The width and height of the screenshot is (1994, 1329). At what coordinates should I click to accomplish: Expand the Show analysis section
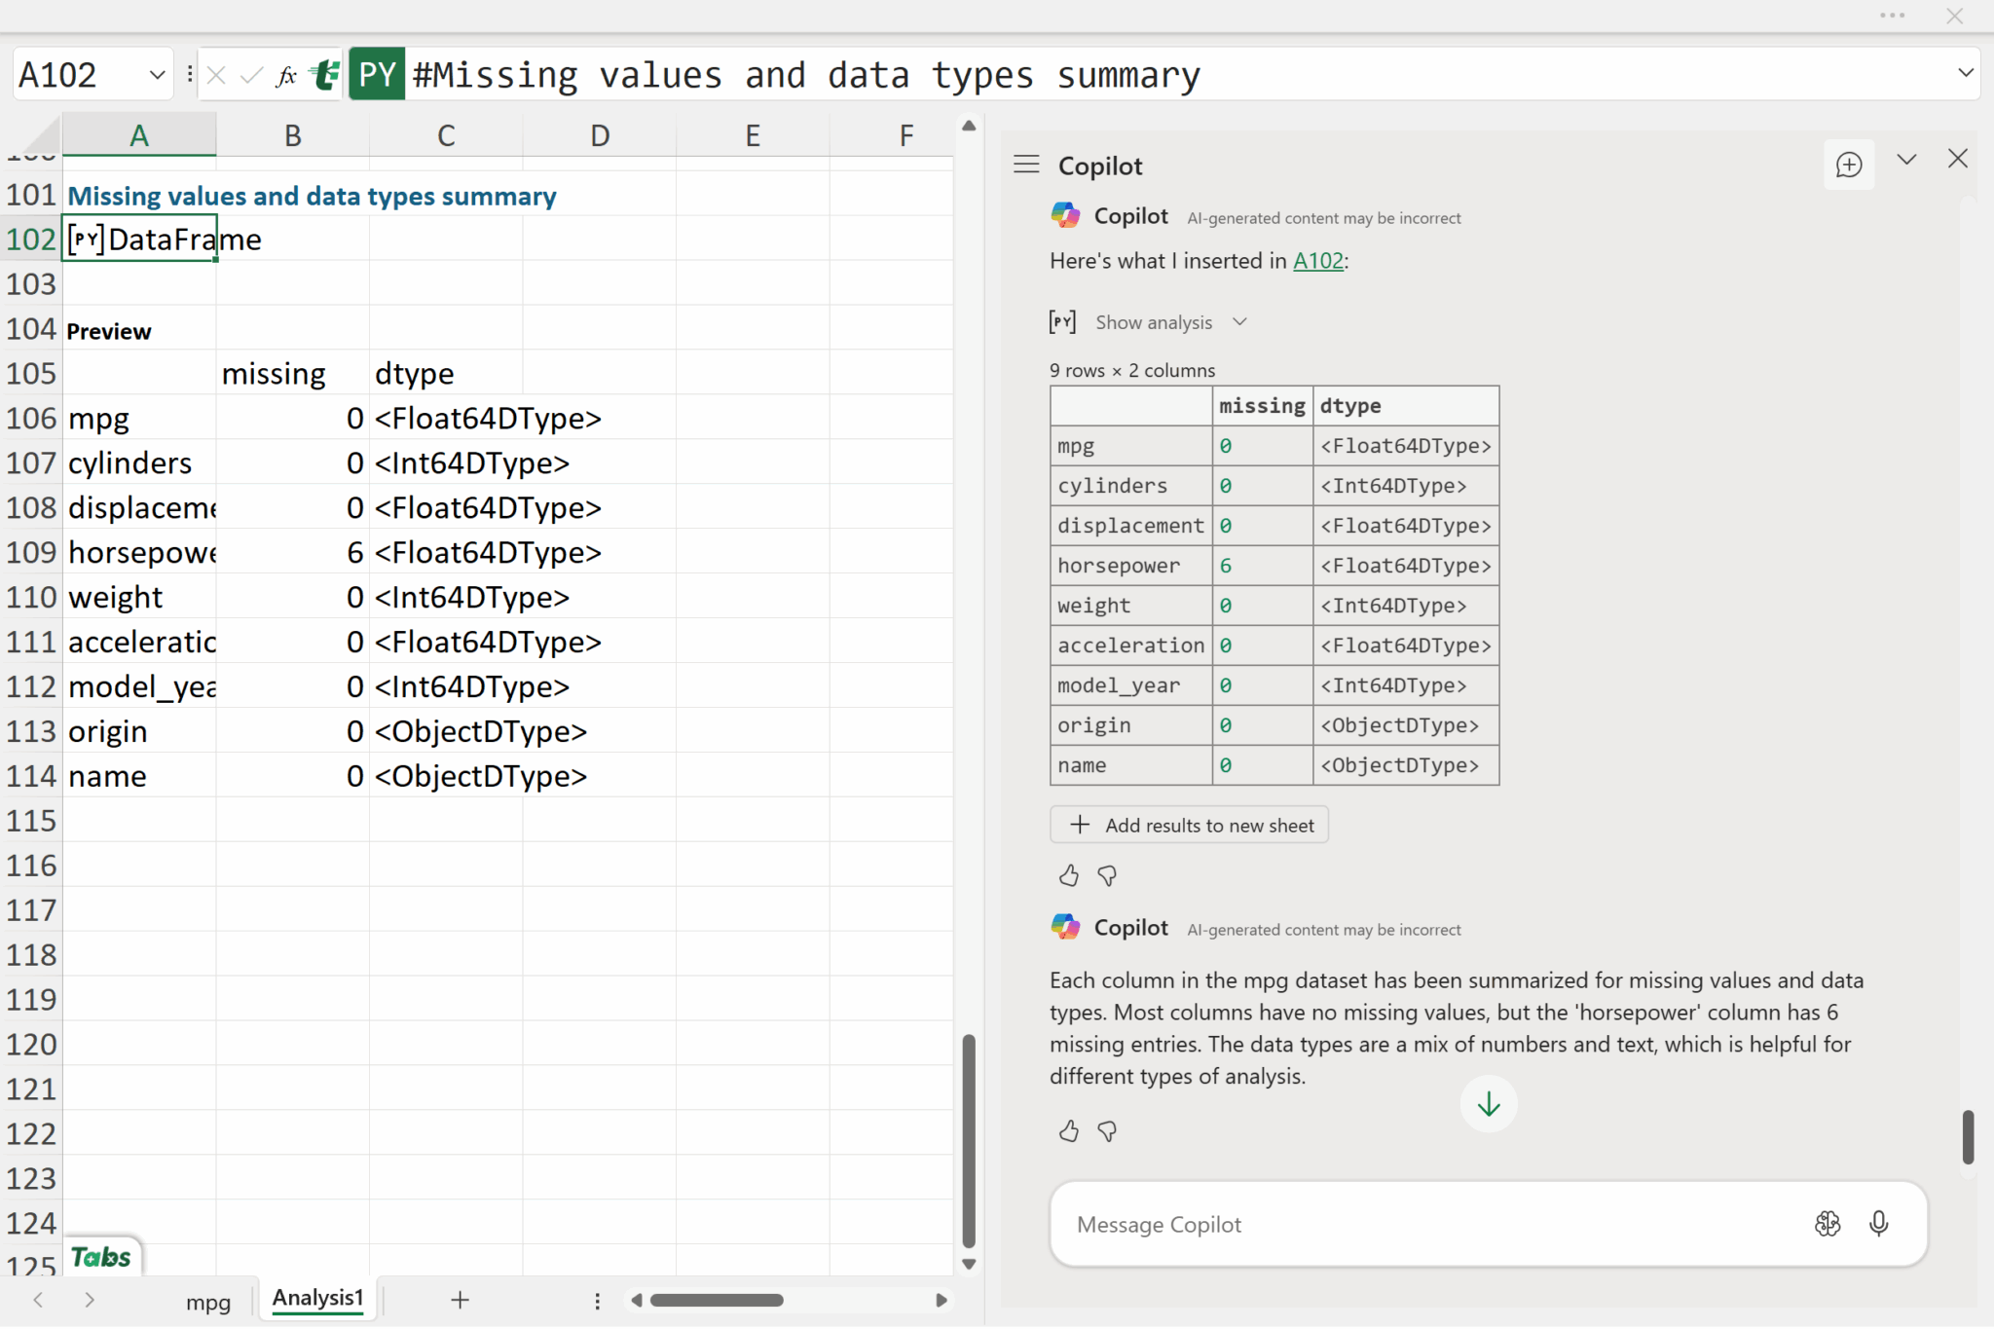pos(1239,322)
